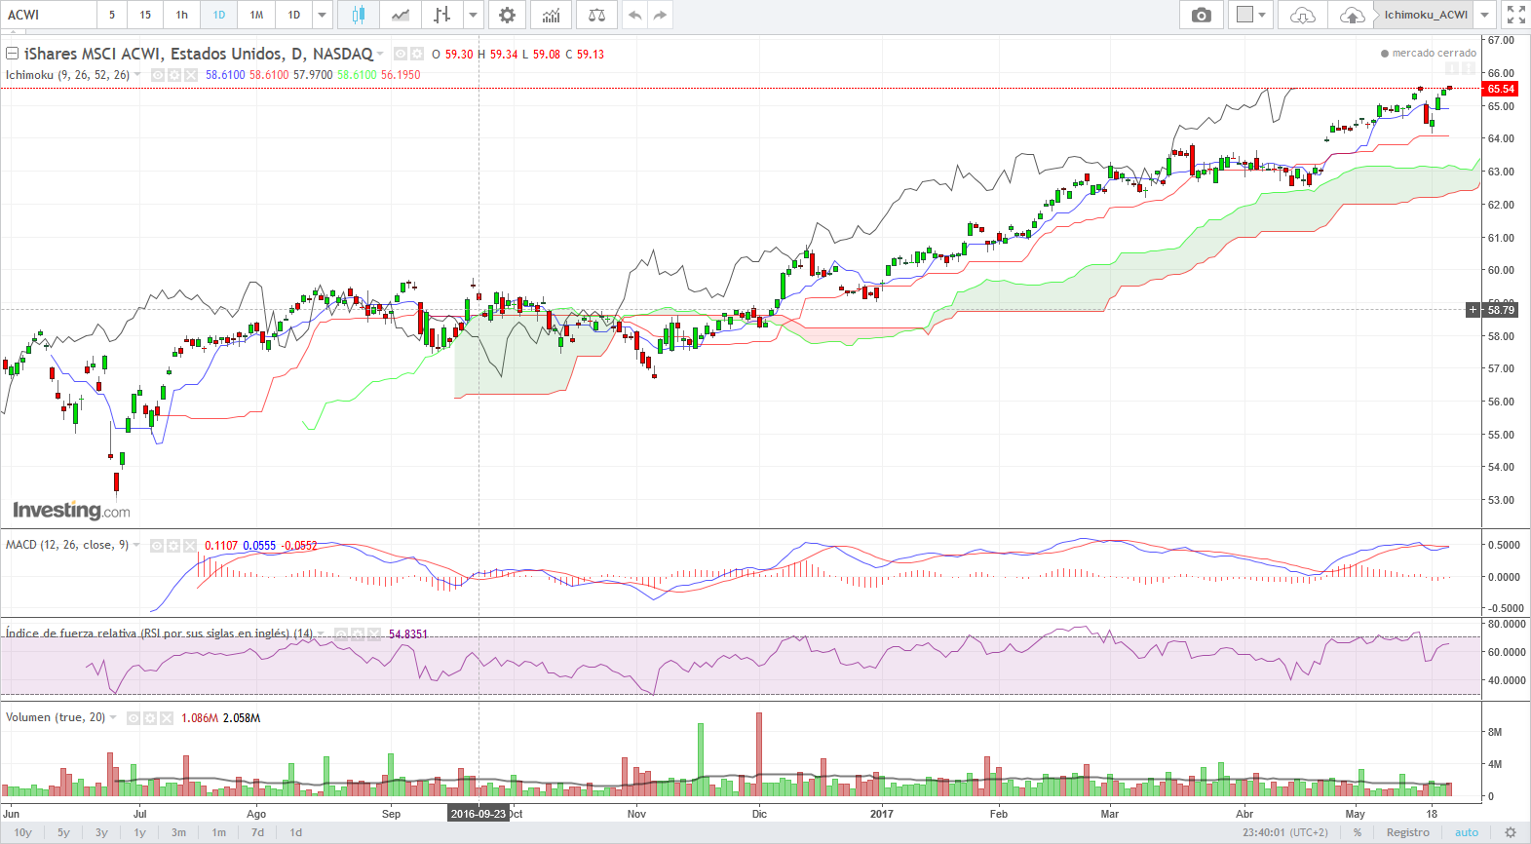Open main series settings gear icon
The image size is (1531, 844).
(417, 54)
